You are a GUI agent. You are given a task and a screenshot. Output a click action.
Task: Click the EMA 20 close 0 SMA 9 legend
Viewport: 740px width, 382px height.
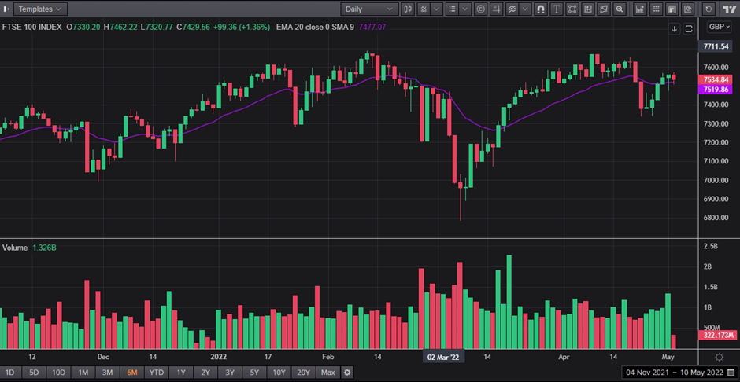tap(315, 28)
